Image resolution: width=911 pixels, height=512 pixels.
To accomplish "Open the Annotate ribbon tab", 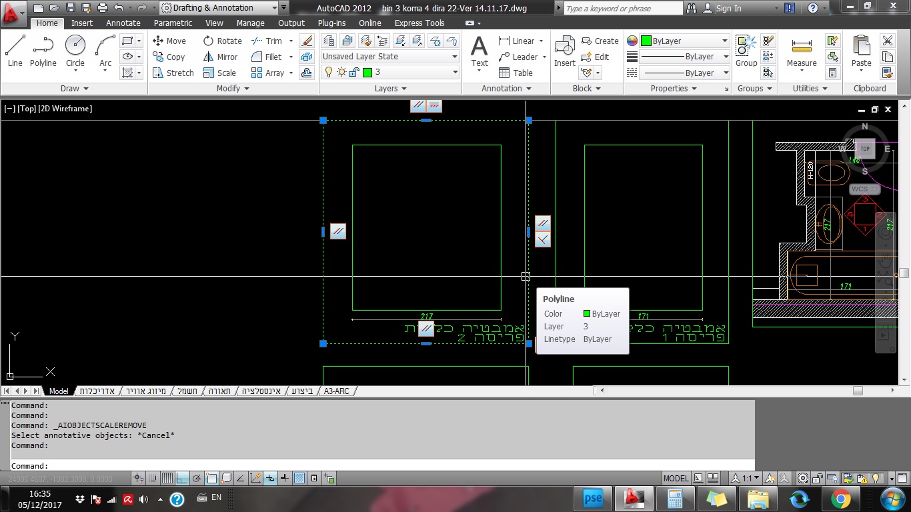I will (123, 23).
